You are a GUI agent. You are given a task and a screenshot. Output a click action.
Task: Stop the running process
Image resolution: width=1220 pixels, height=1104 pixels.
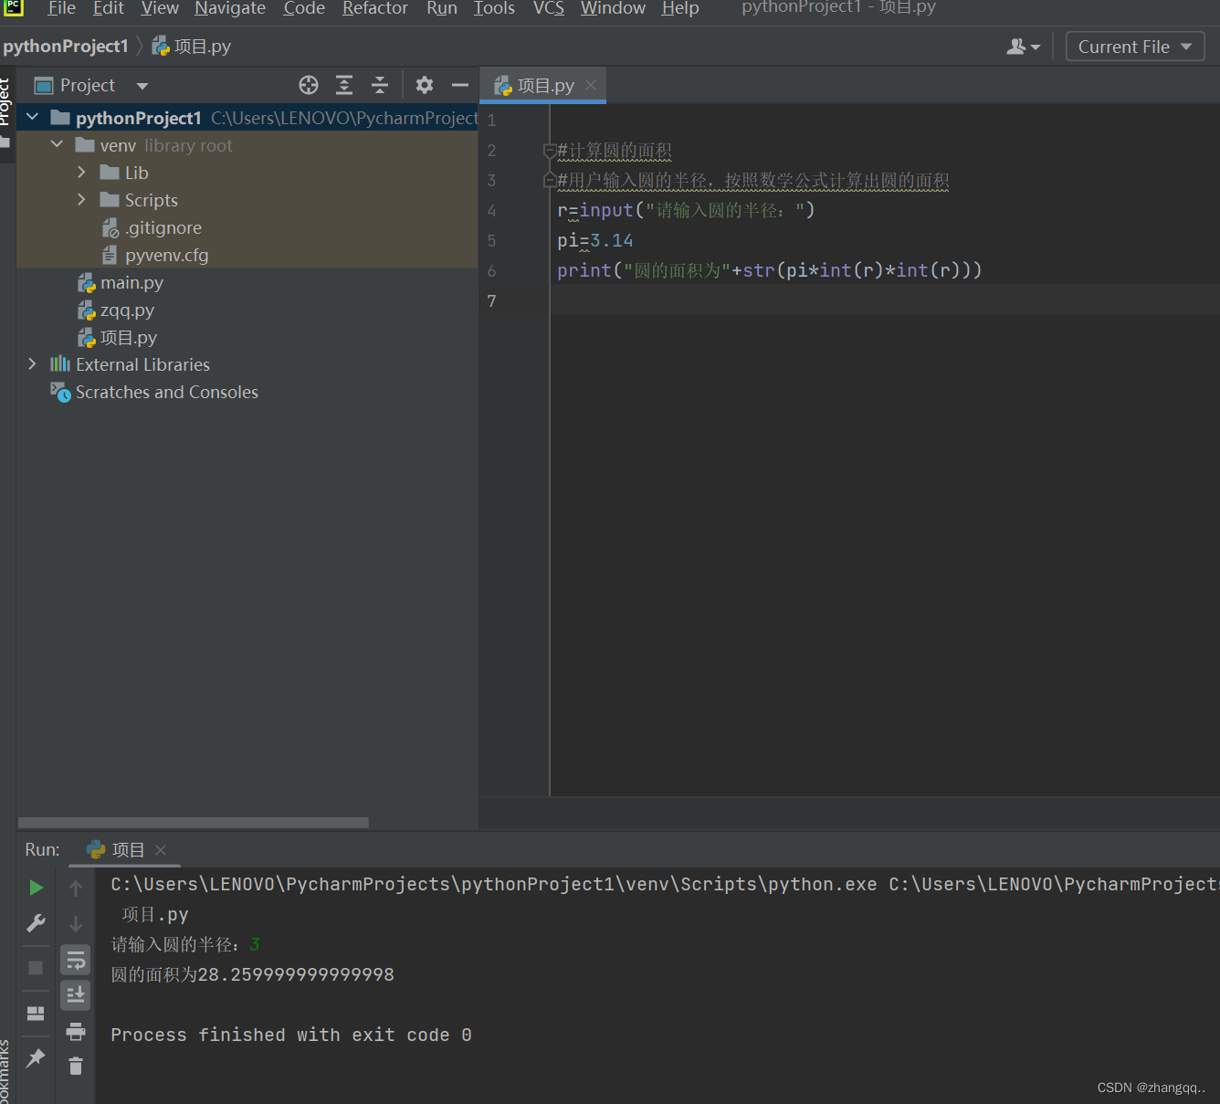point(36,968)
